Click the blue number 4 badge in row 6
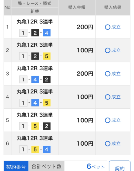Image resolution: width=134 pixels, height=171 pixels. click(47, 149)
